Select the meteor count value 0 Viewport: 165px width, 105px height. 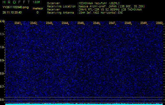pyautogui.click(x=37, y=12)
